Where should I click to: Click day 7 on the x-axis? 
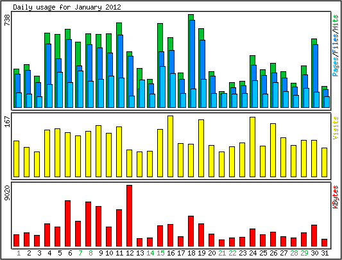click(80, 253)
